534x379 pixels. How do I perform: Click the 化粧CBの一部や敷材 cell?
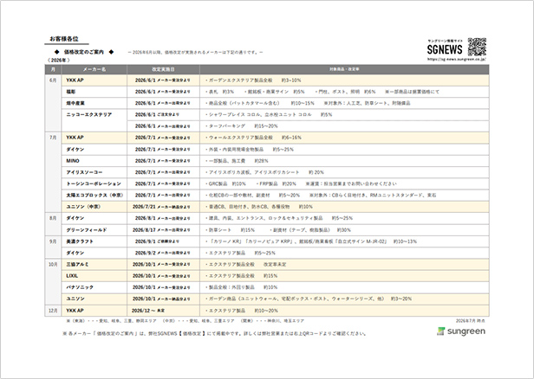(344, 195)
